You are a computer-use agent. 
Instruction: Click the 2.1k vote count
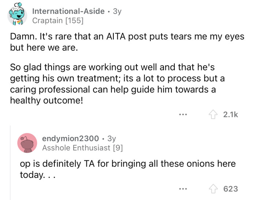pos(230,115)
